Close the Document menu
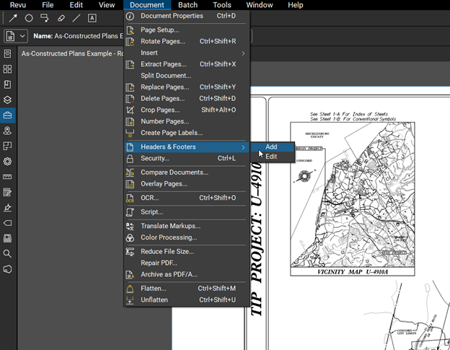450x350 pixels. [x=147, y=5]
